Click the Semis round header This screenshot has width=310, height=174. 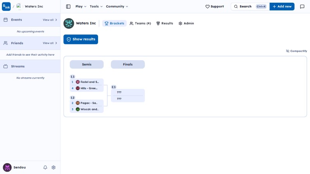pos(86,64)
